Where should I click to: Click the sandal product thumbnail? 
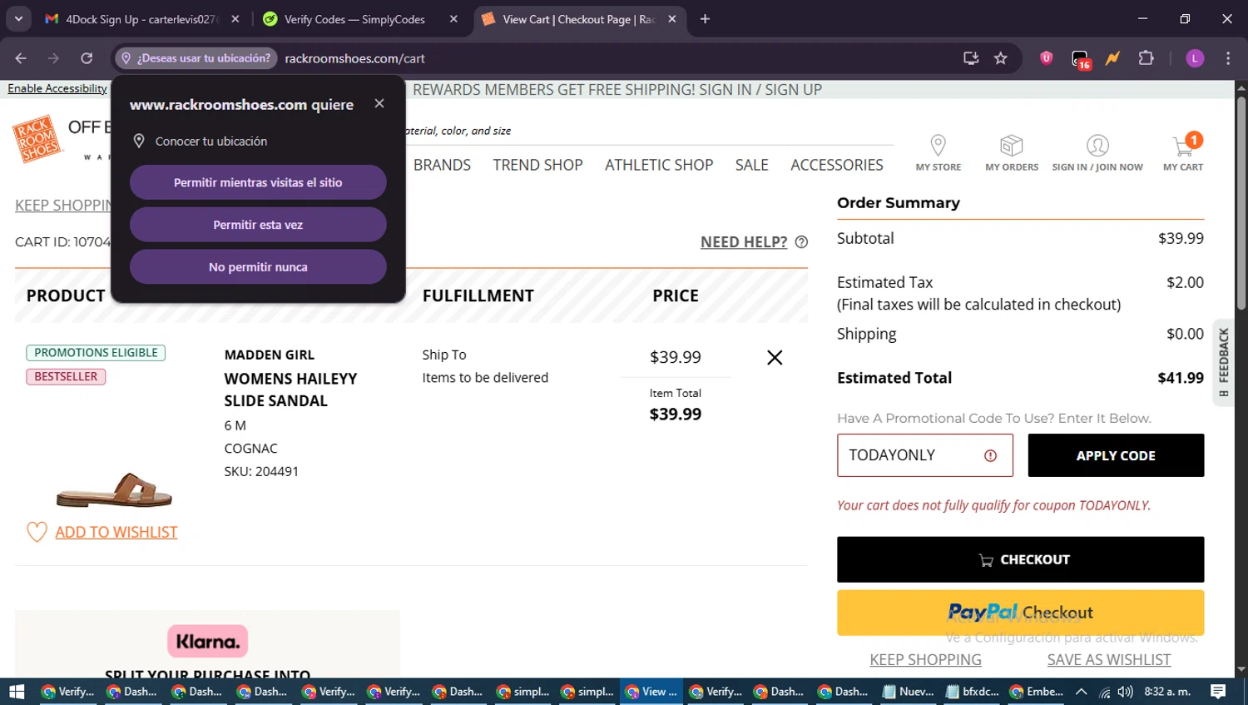(114, 489)
